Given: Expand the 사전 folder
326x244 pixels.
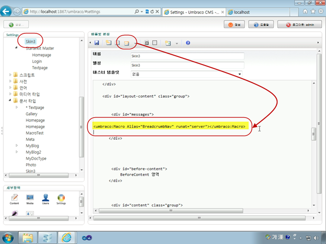Looking at the screenshot, I should [10, 81].
